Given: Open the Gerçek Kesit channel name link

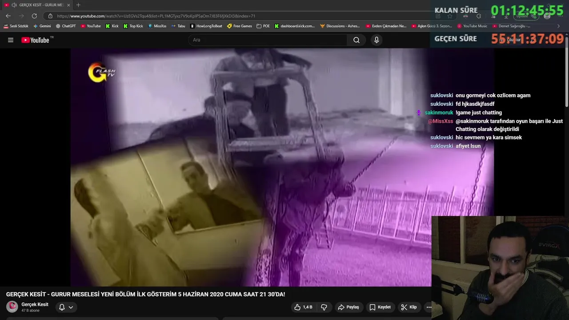Looking at the screenshot, I should coord(35,304).
